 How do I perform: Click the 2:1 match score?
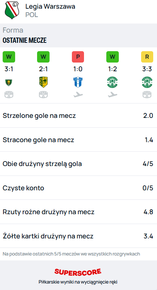click(x=44, y=69)
